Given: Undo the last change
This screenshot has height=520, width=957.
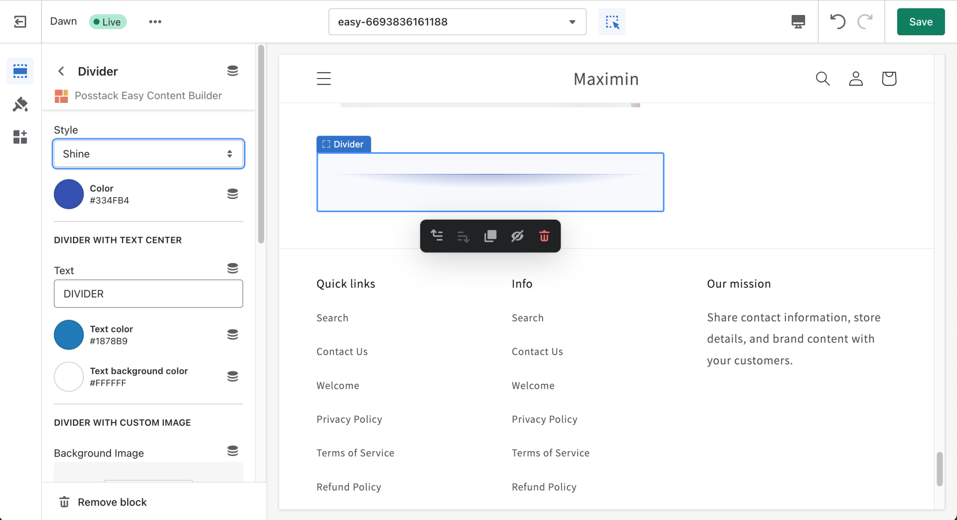Looking at the screenshot, I should 838,21.
